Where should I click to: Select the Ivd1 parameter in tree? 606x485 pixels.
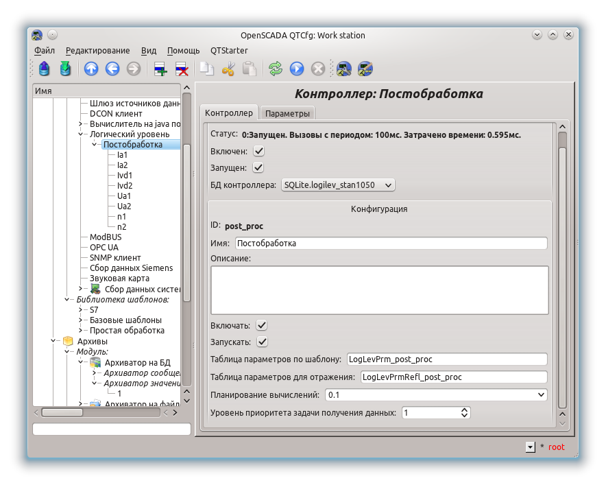pos(125,176)
